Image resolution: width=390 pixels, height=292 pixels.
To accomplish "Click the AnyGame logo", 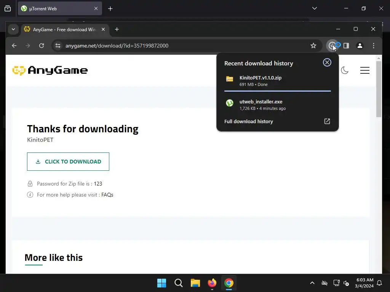I will [50, 70].
